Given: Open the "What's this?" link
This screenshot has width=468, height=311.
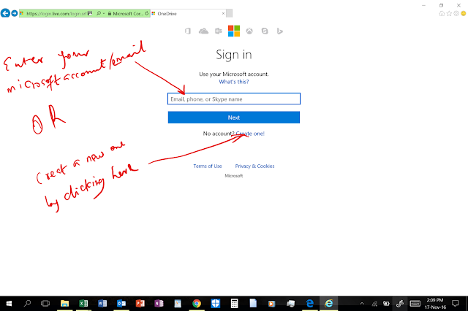Looking at the screenshot, I should point(234,82).
